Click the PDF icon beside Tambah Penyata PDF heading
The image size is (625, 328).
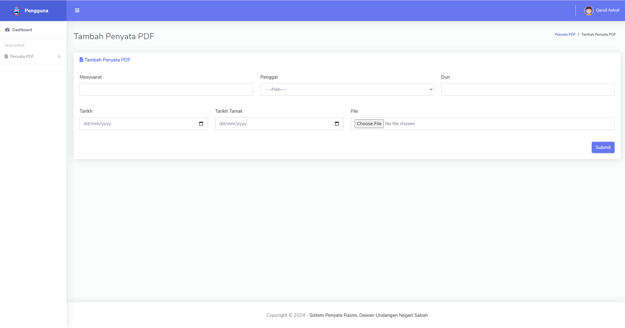tap(81, 60)
